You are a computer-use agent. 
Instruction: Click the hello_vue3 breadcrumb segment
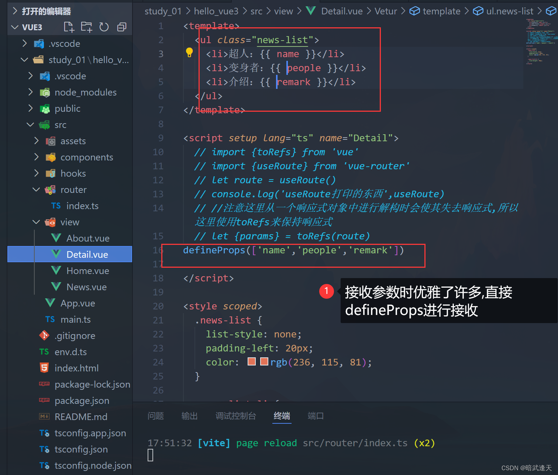point(216,11)
